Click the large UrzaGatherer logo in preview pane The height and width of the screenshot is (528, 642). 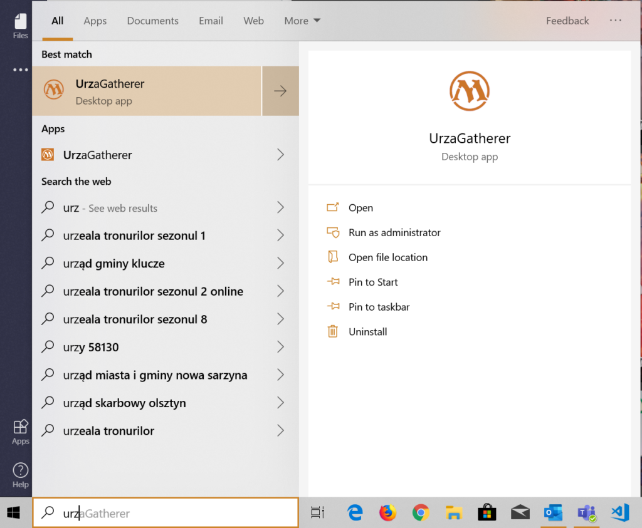[470, 91]
